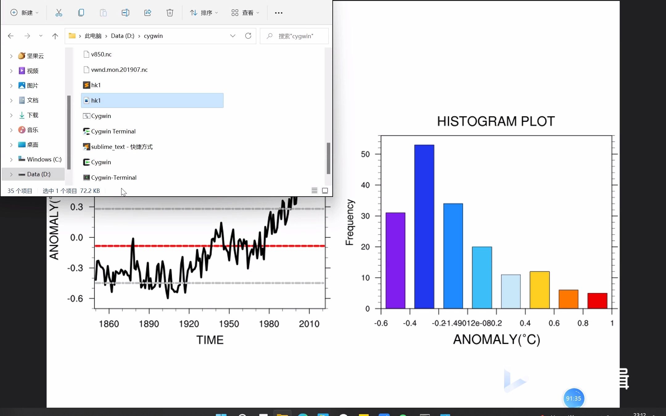Open 文档 folder in navigation pane
Screen dimensions: 666x416
(x=29, y=100)
